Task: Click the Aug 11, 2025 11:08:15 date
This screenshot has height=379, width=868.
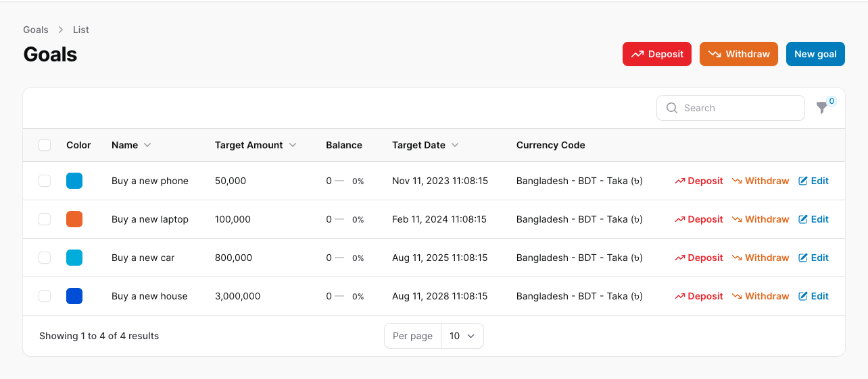Action: point(440,258)
